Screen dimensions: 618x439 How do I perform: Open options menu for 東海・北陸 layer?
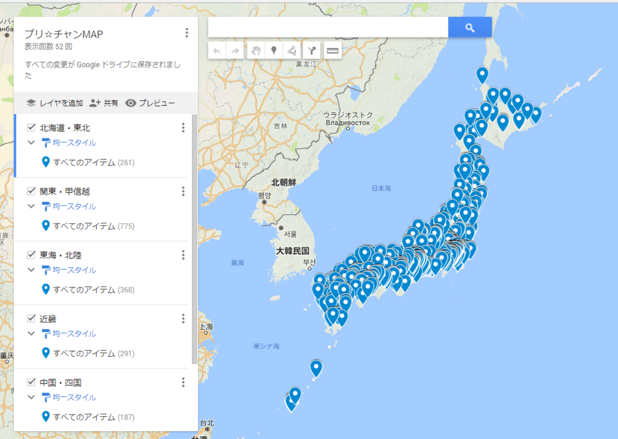click(183, 255)
